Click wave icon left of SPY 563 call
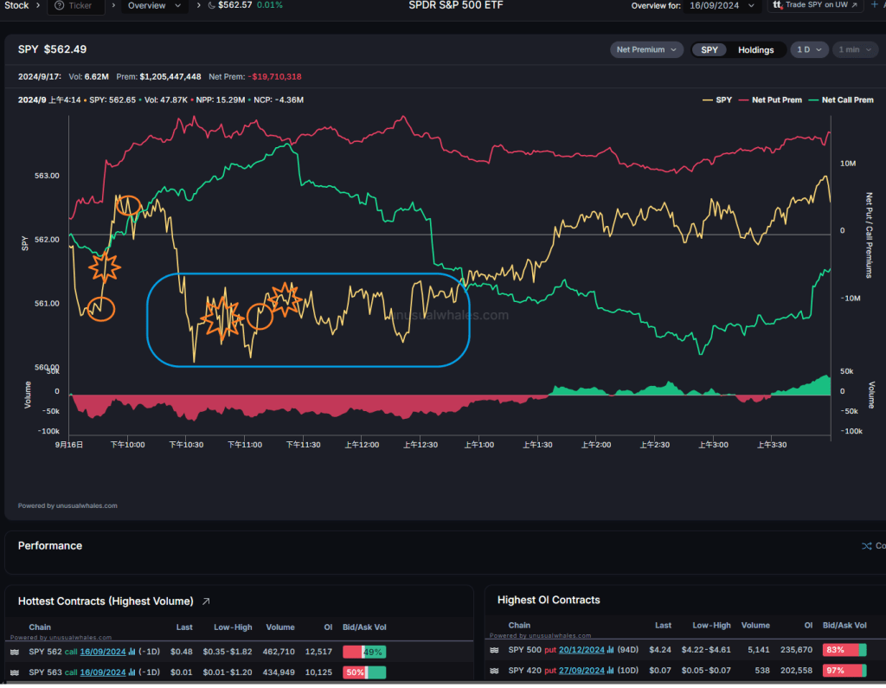Screen dimensions: 886x688 [14, 672]
